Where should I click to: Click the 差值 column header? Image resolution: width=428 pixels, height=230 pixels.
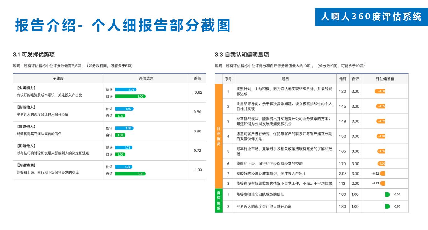click(197, 79)
